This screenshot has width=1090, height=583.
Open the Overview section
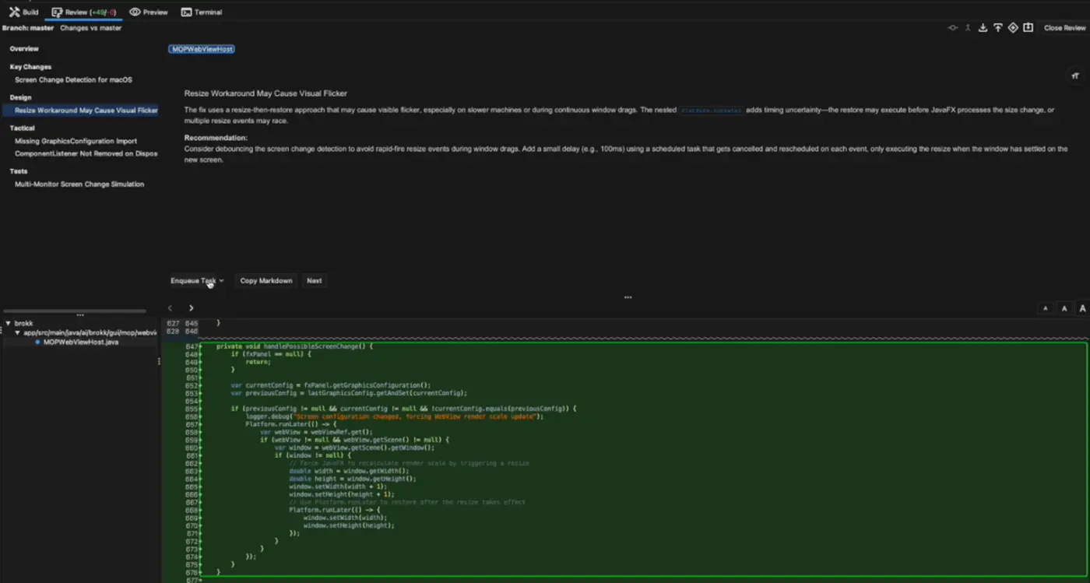point(24,49)
